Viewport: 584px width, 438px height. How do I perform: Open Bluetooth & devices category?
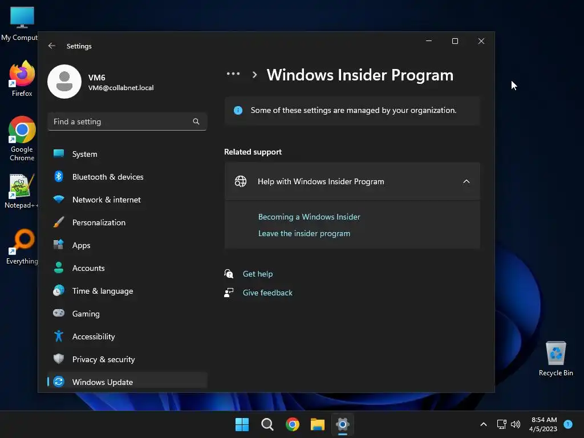(127, 177)
